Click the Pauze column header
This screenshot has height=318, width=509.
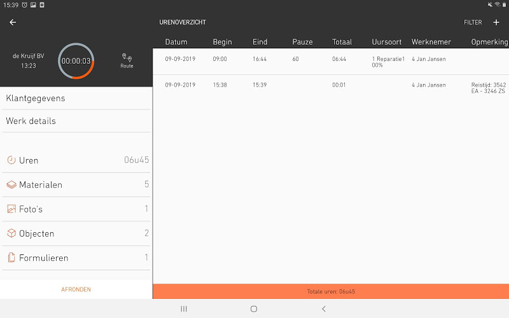(302, 42)
